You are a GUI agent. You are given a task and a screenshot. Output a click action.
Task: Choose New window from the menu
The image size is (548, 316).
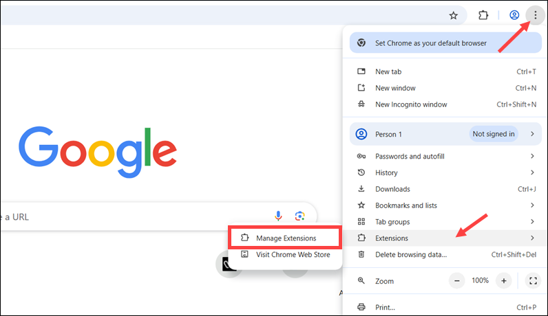coord(445,88)
